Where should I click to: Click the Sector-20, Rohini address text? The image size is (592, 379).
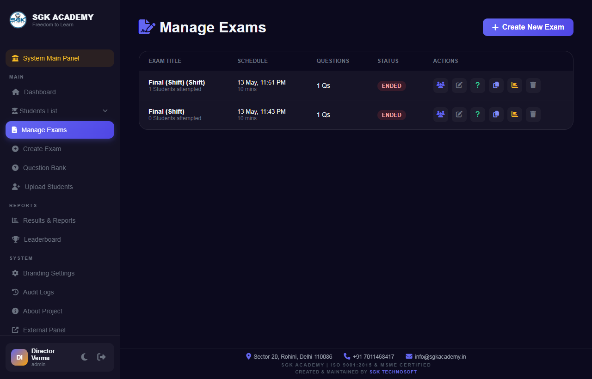[293, 357]
